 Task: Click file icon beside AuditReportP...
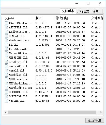click(x=7, y=32)
